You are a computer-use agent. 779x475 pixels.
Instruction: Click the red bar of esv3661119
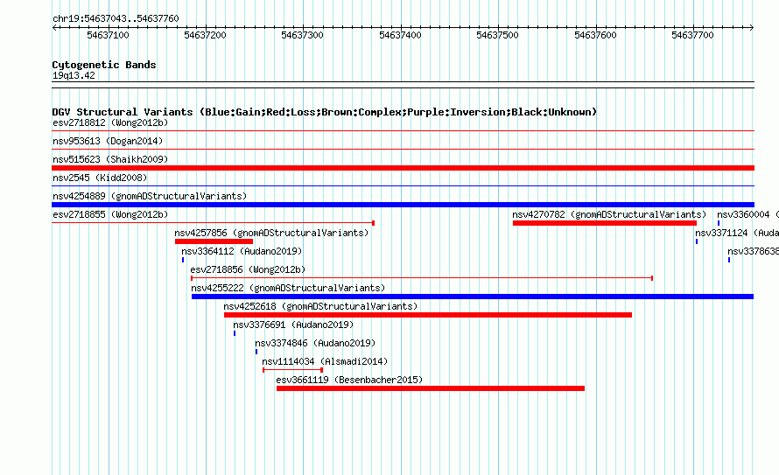coord(431,388)
